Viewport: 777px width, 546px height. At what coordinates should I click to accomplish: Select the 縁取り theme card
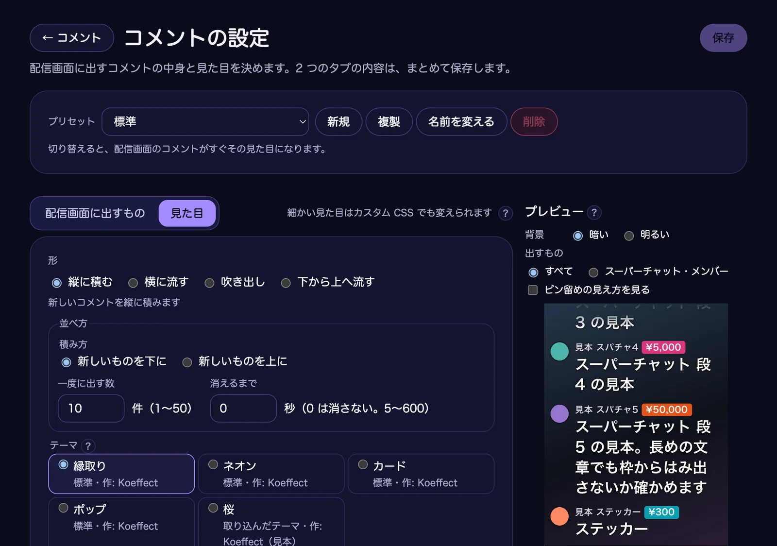121,474
